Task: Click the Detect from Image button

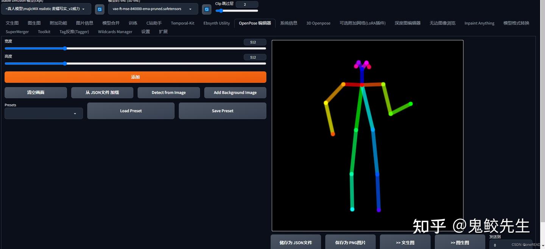Action: coord(169,93)
